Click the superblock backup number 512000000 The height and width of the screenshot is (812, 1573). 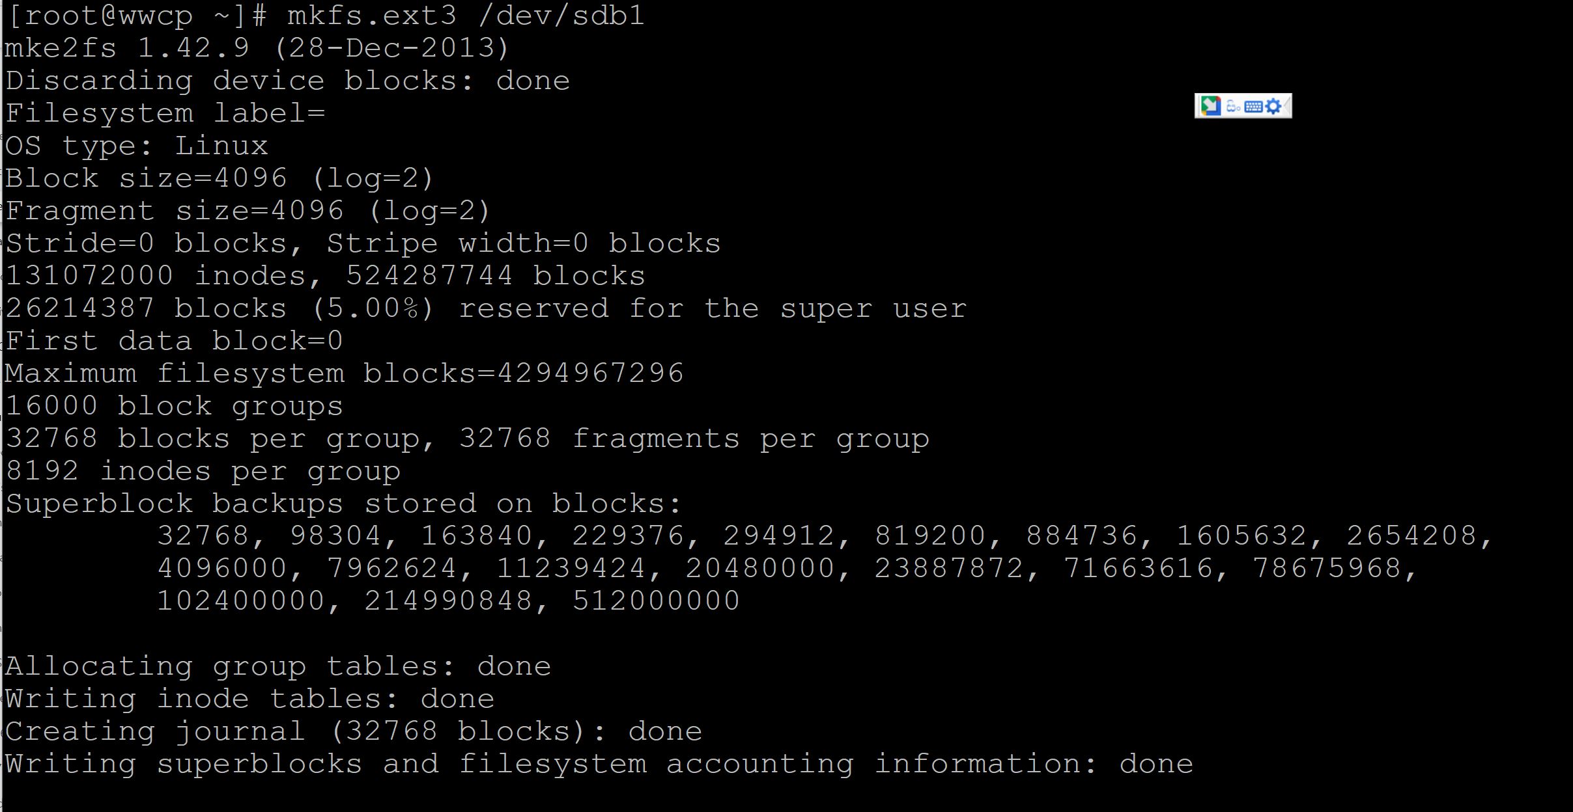[656, 601]
